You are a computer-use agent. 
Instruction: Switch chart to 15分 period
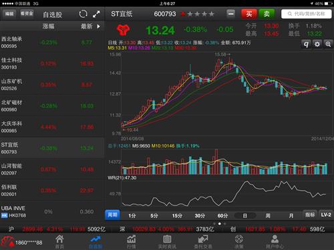177,215
